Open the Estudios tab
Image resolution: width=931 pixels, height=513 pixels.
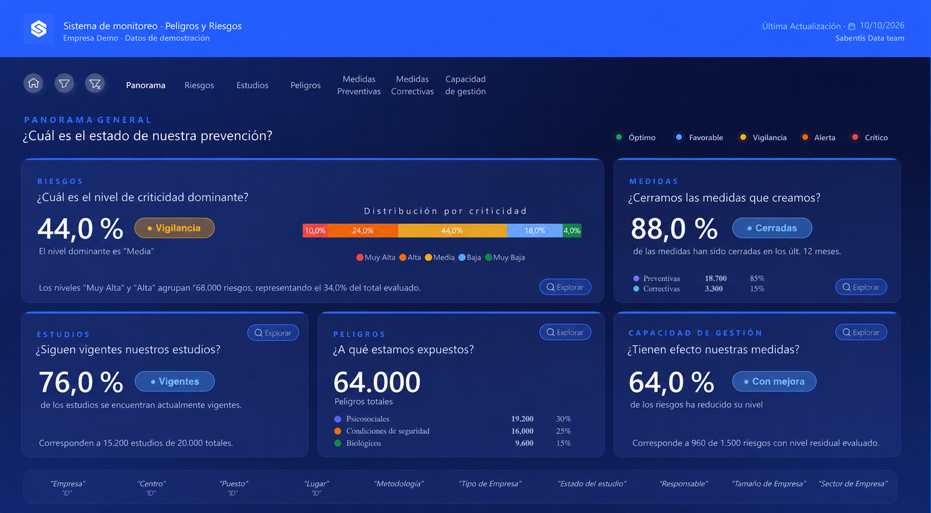252,85
